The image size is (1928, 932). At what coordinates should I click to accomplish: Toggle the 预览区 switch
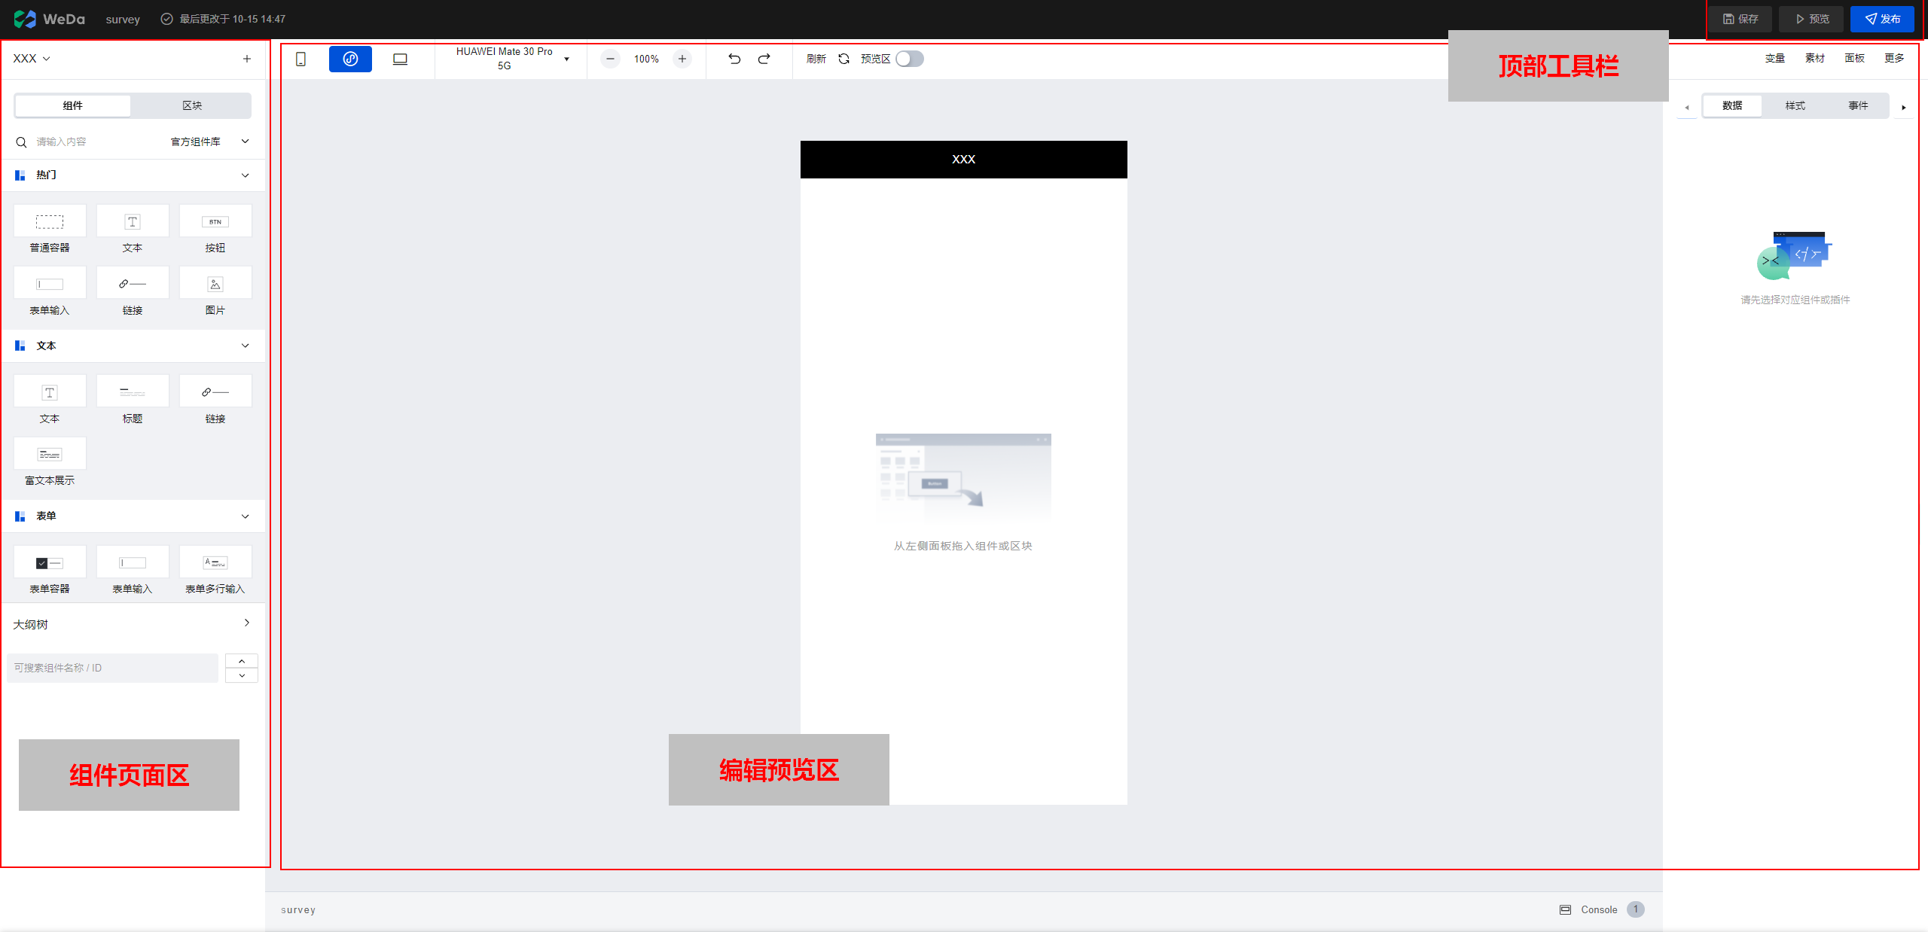909,59
